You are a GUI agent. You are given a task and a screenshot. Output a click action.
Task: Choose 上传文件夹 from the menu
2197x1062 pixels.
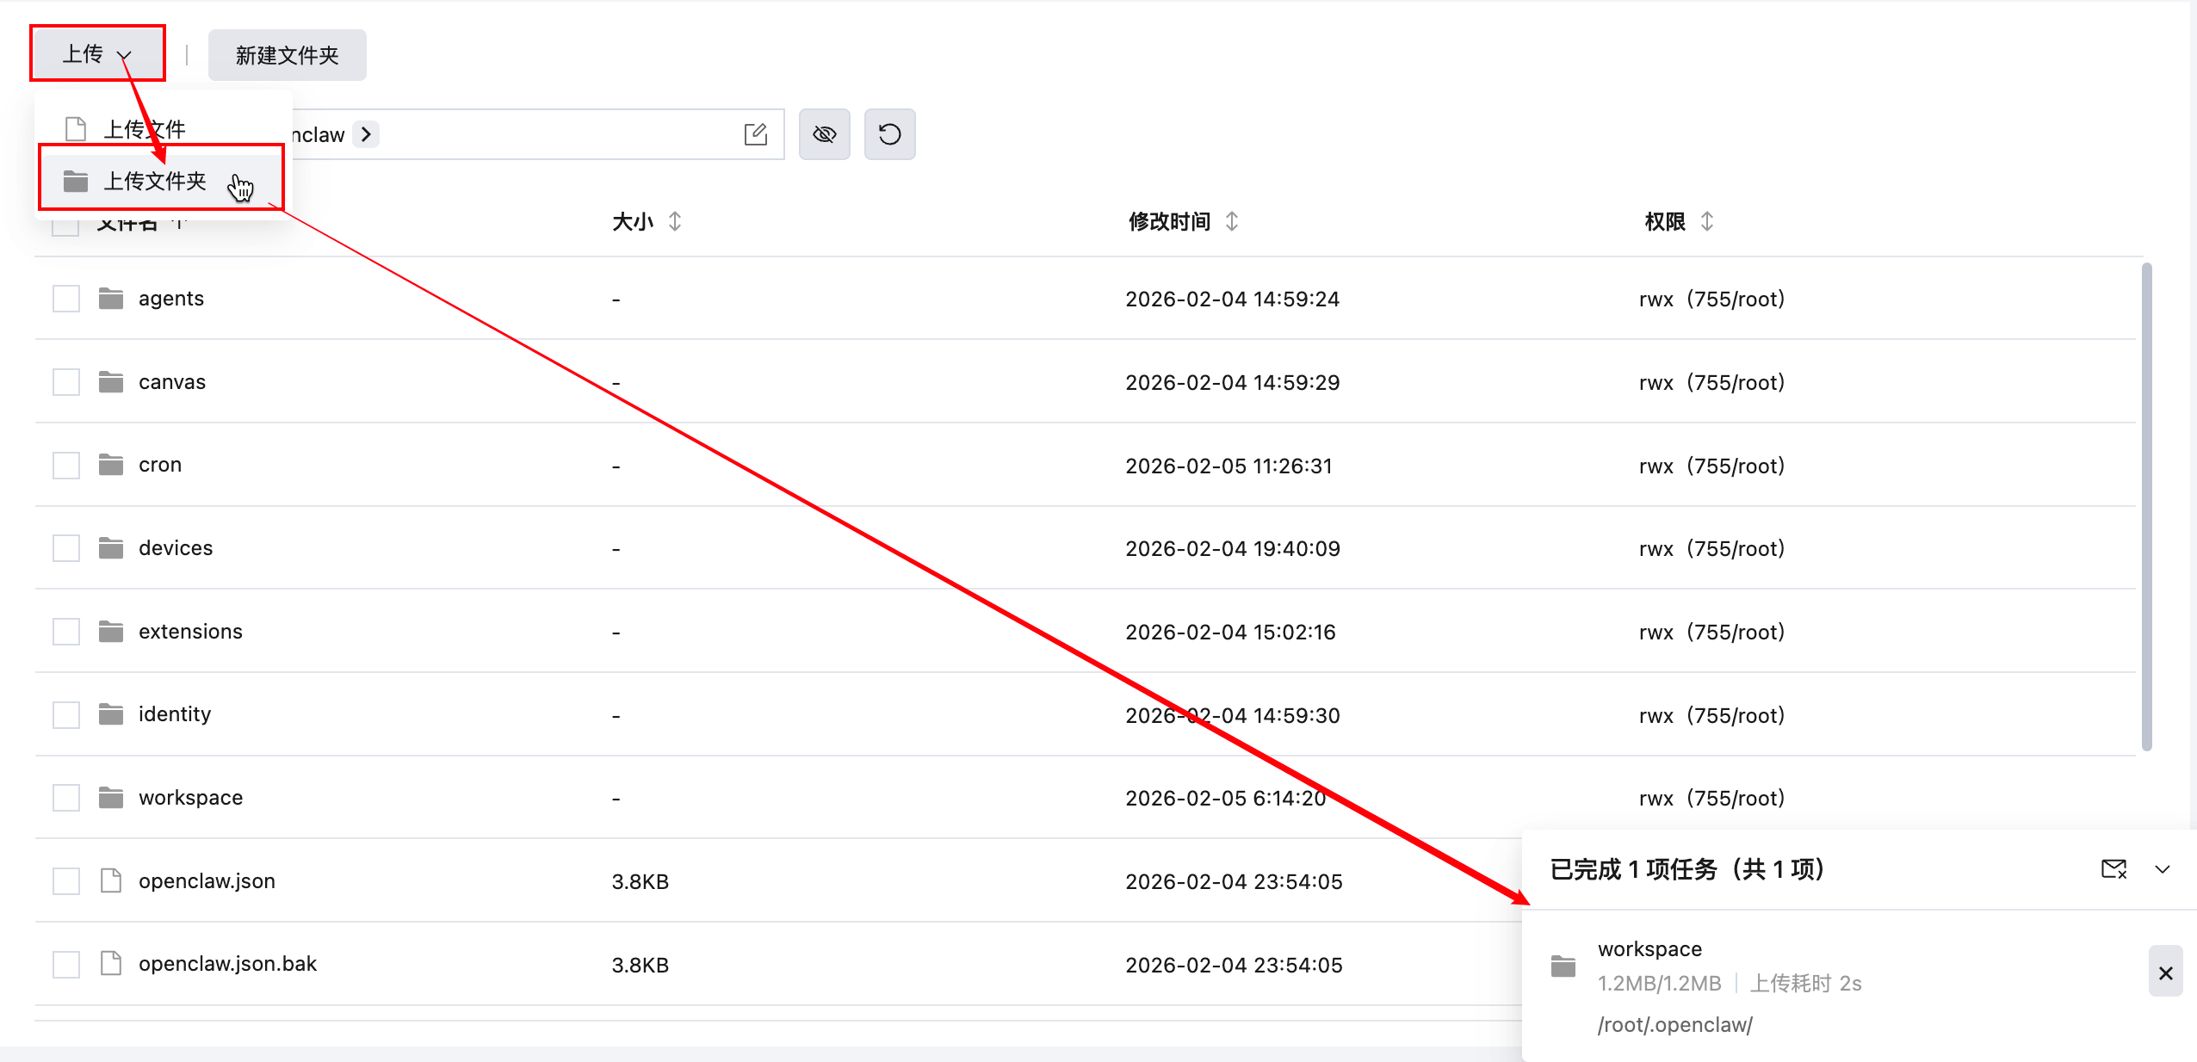(155, 181)
